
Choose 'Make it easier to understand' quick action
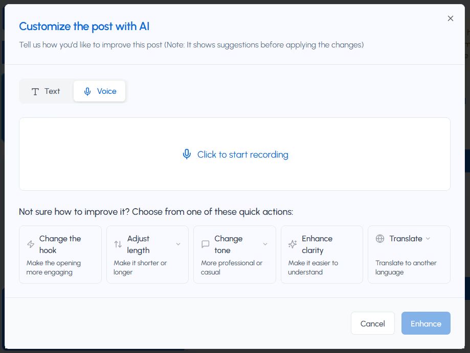point(313,268)
